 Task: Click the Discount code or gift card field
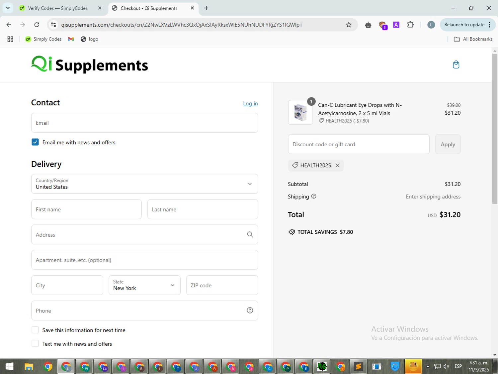coord(359,144)
